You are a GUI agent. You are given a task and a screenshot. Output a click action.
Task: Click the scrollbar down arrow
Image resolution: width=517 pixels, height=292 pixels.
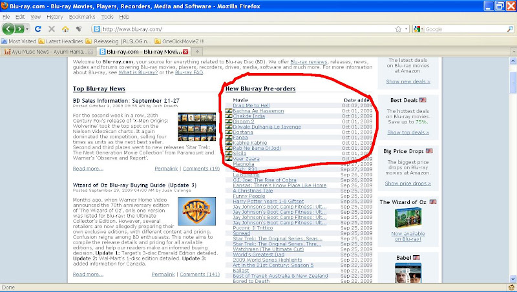click(512, 279)
